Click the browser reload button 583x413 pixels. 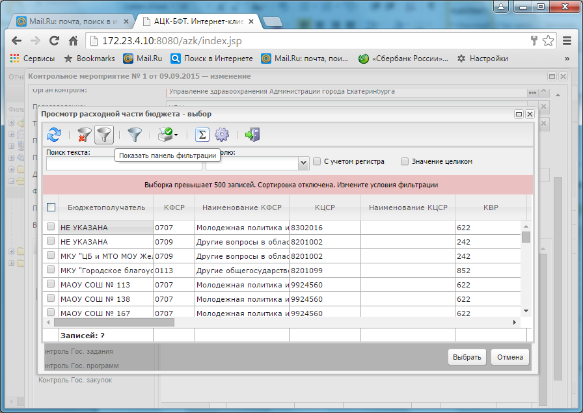pos(55,40)
